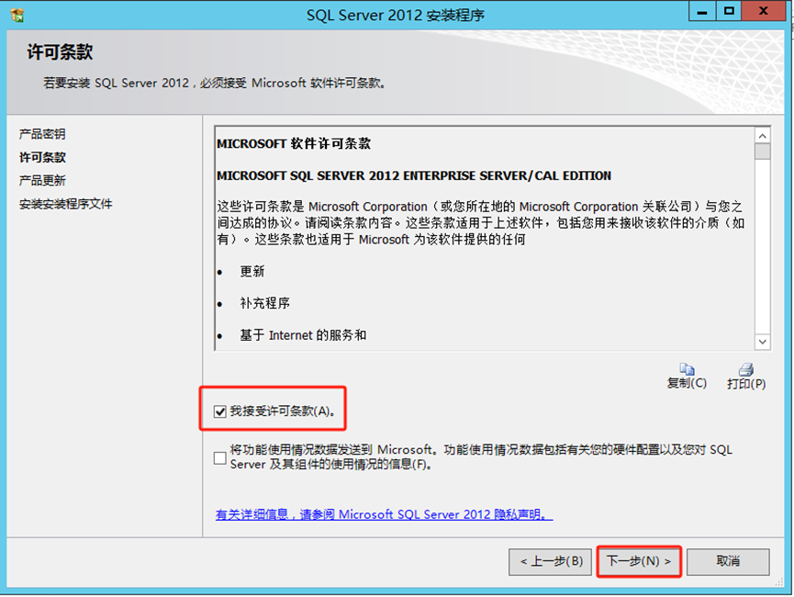
Task: Click the Print (打印) license icon
Action: (746, 369)
